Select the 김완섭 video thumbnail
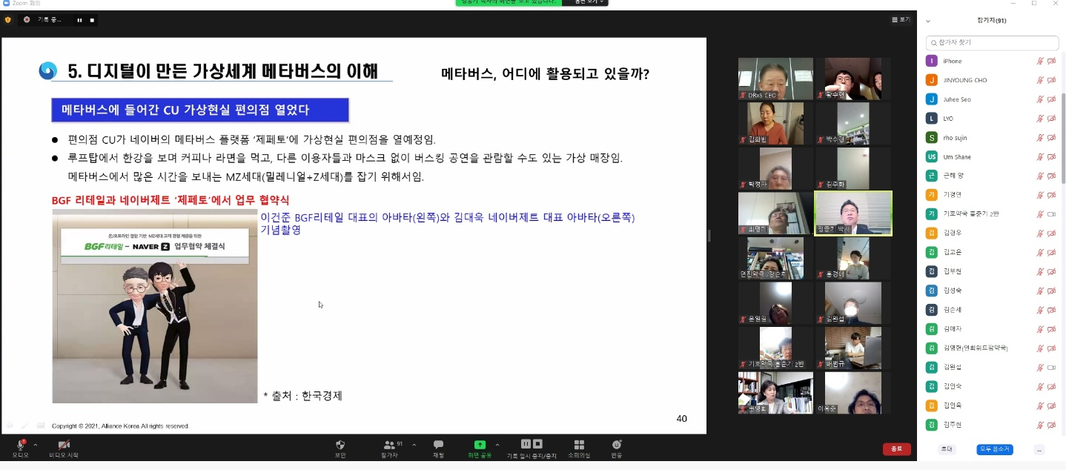The width and height of the screenshot is (1066, 470). pyautogui.click(x=853, y=303)
